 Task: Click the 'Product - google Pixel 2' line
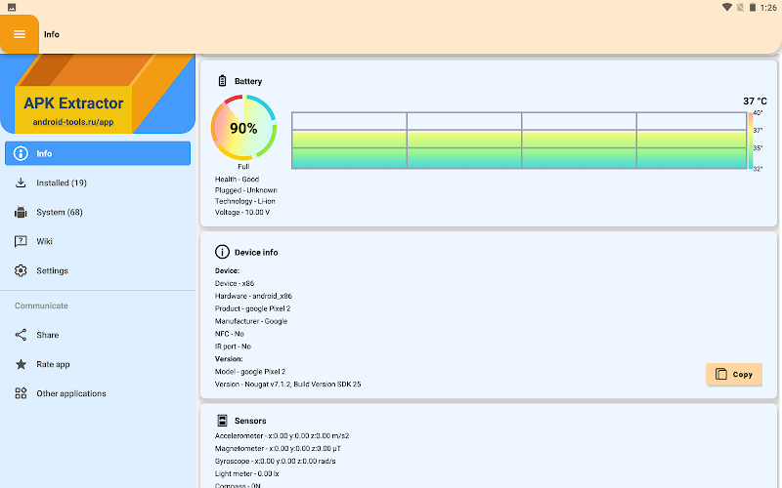pyautogui.click(x=253, y=308)
